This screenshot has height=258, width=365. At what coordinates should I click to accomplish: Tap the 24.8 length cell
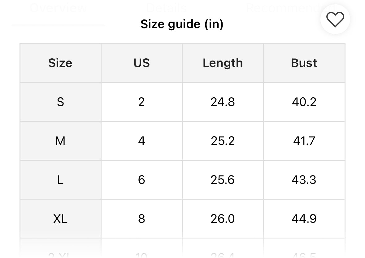click(223, 102)
